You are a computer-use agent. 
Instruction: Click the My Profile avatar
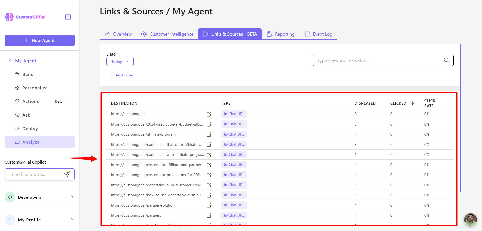(x=10, y=220)
